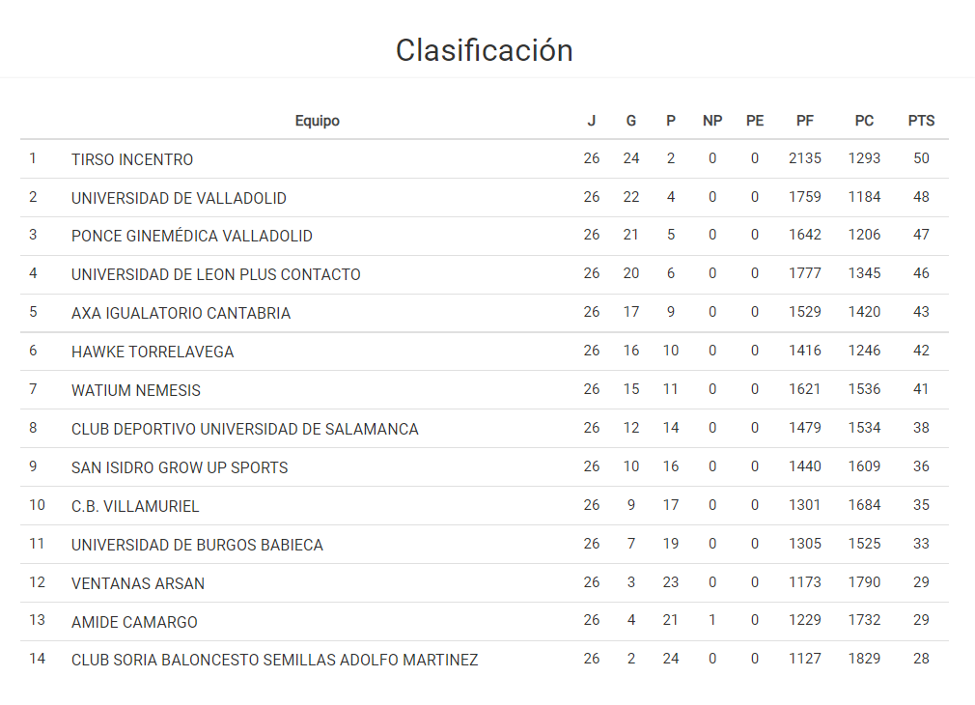The image size is (975, 705).
Task: Click the PC column header
Action: point(864,121)
